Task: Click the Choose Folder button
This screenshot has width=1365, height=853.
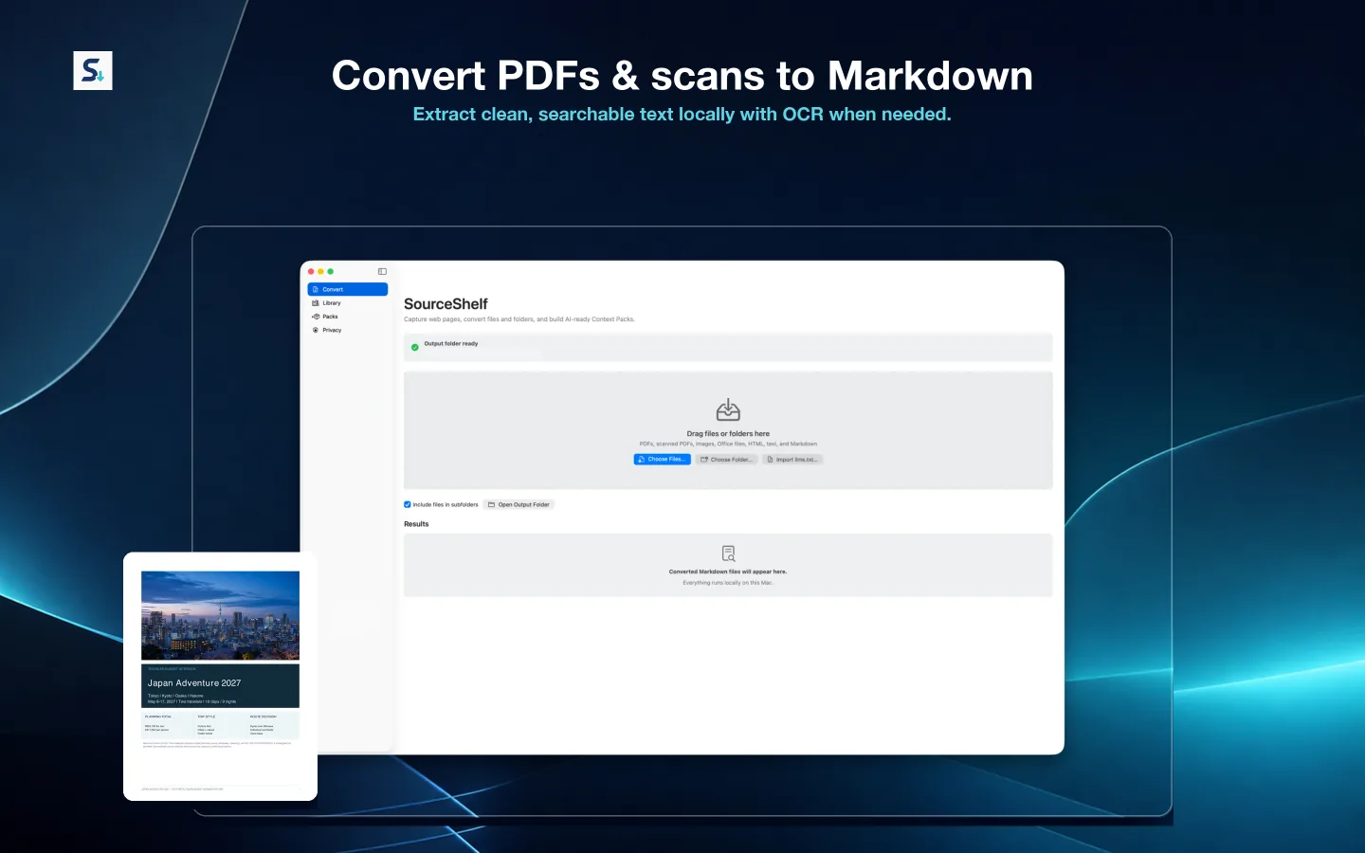Action: pos(726,459)
